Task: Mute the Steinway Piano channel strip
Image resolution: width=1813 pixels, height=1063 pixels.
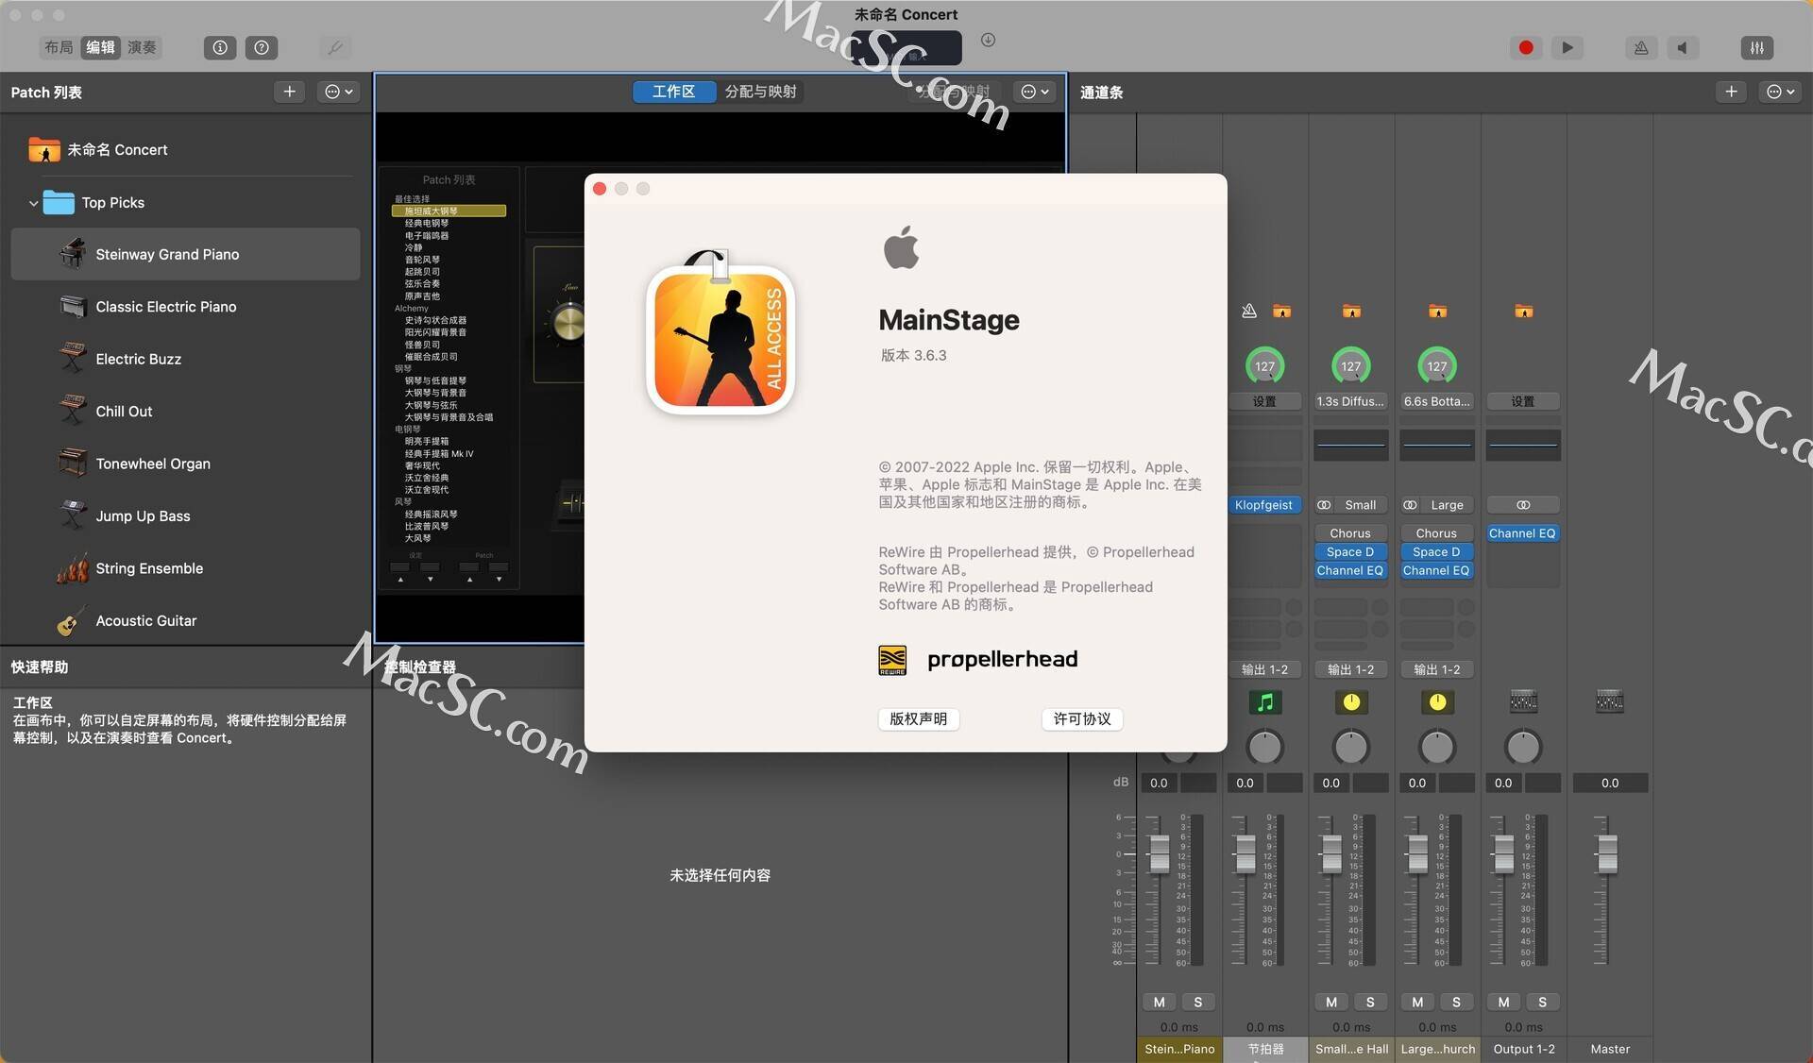Action: point(1160,1002)
